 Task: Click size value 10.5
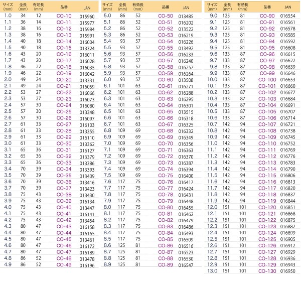[212, 111]
